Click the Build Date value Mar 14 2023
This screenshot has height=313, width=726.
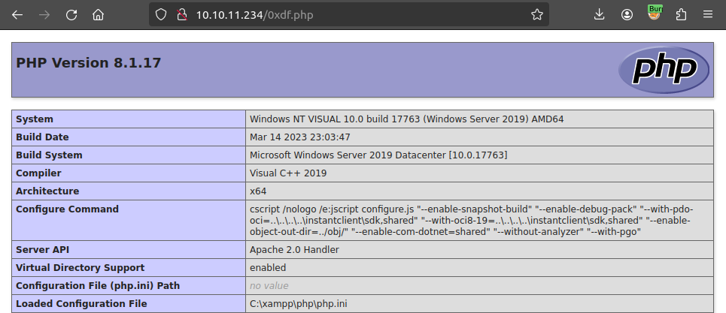299,137
